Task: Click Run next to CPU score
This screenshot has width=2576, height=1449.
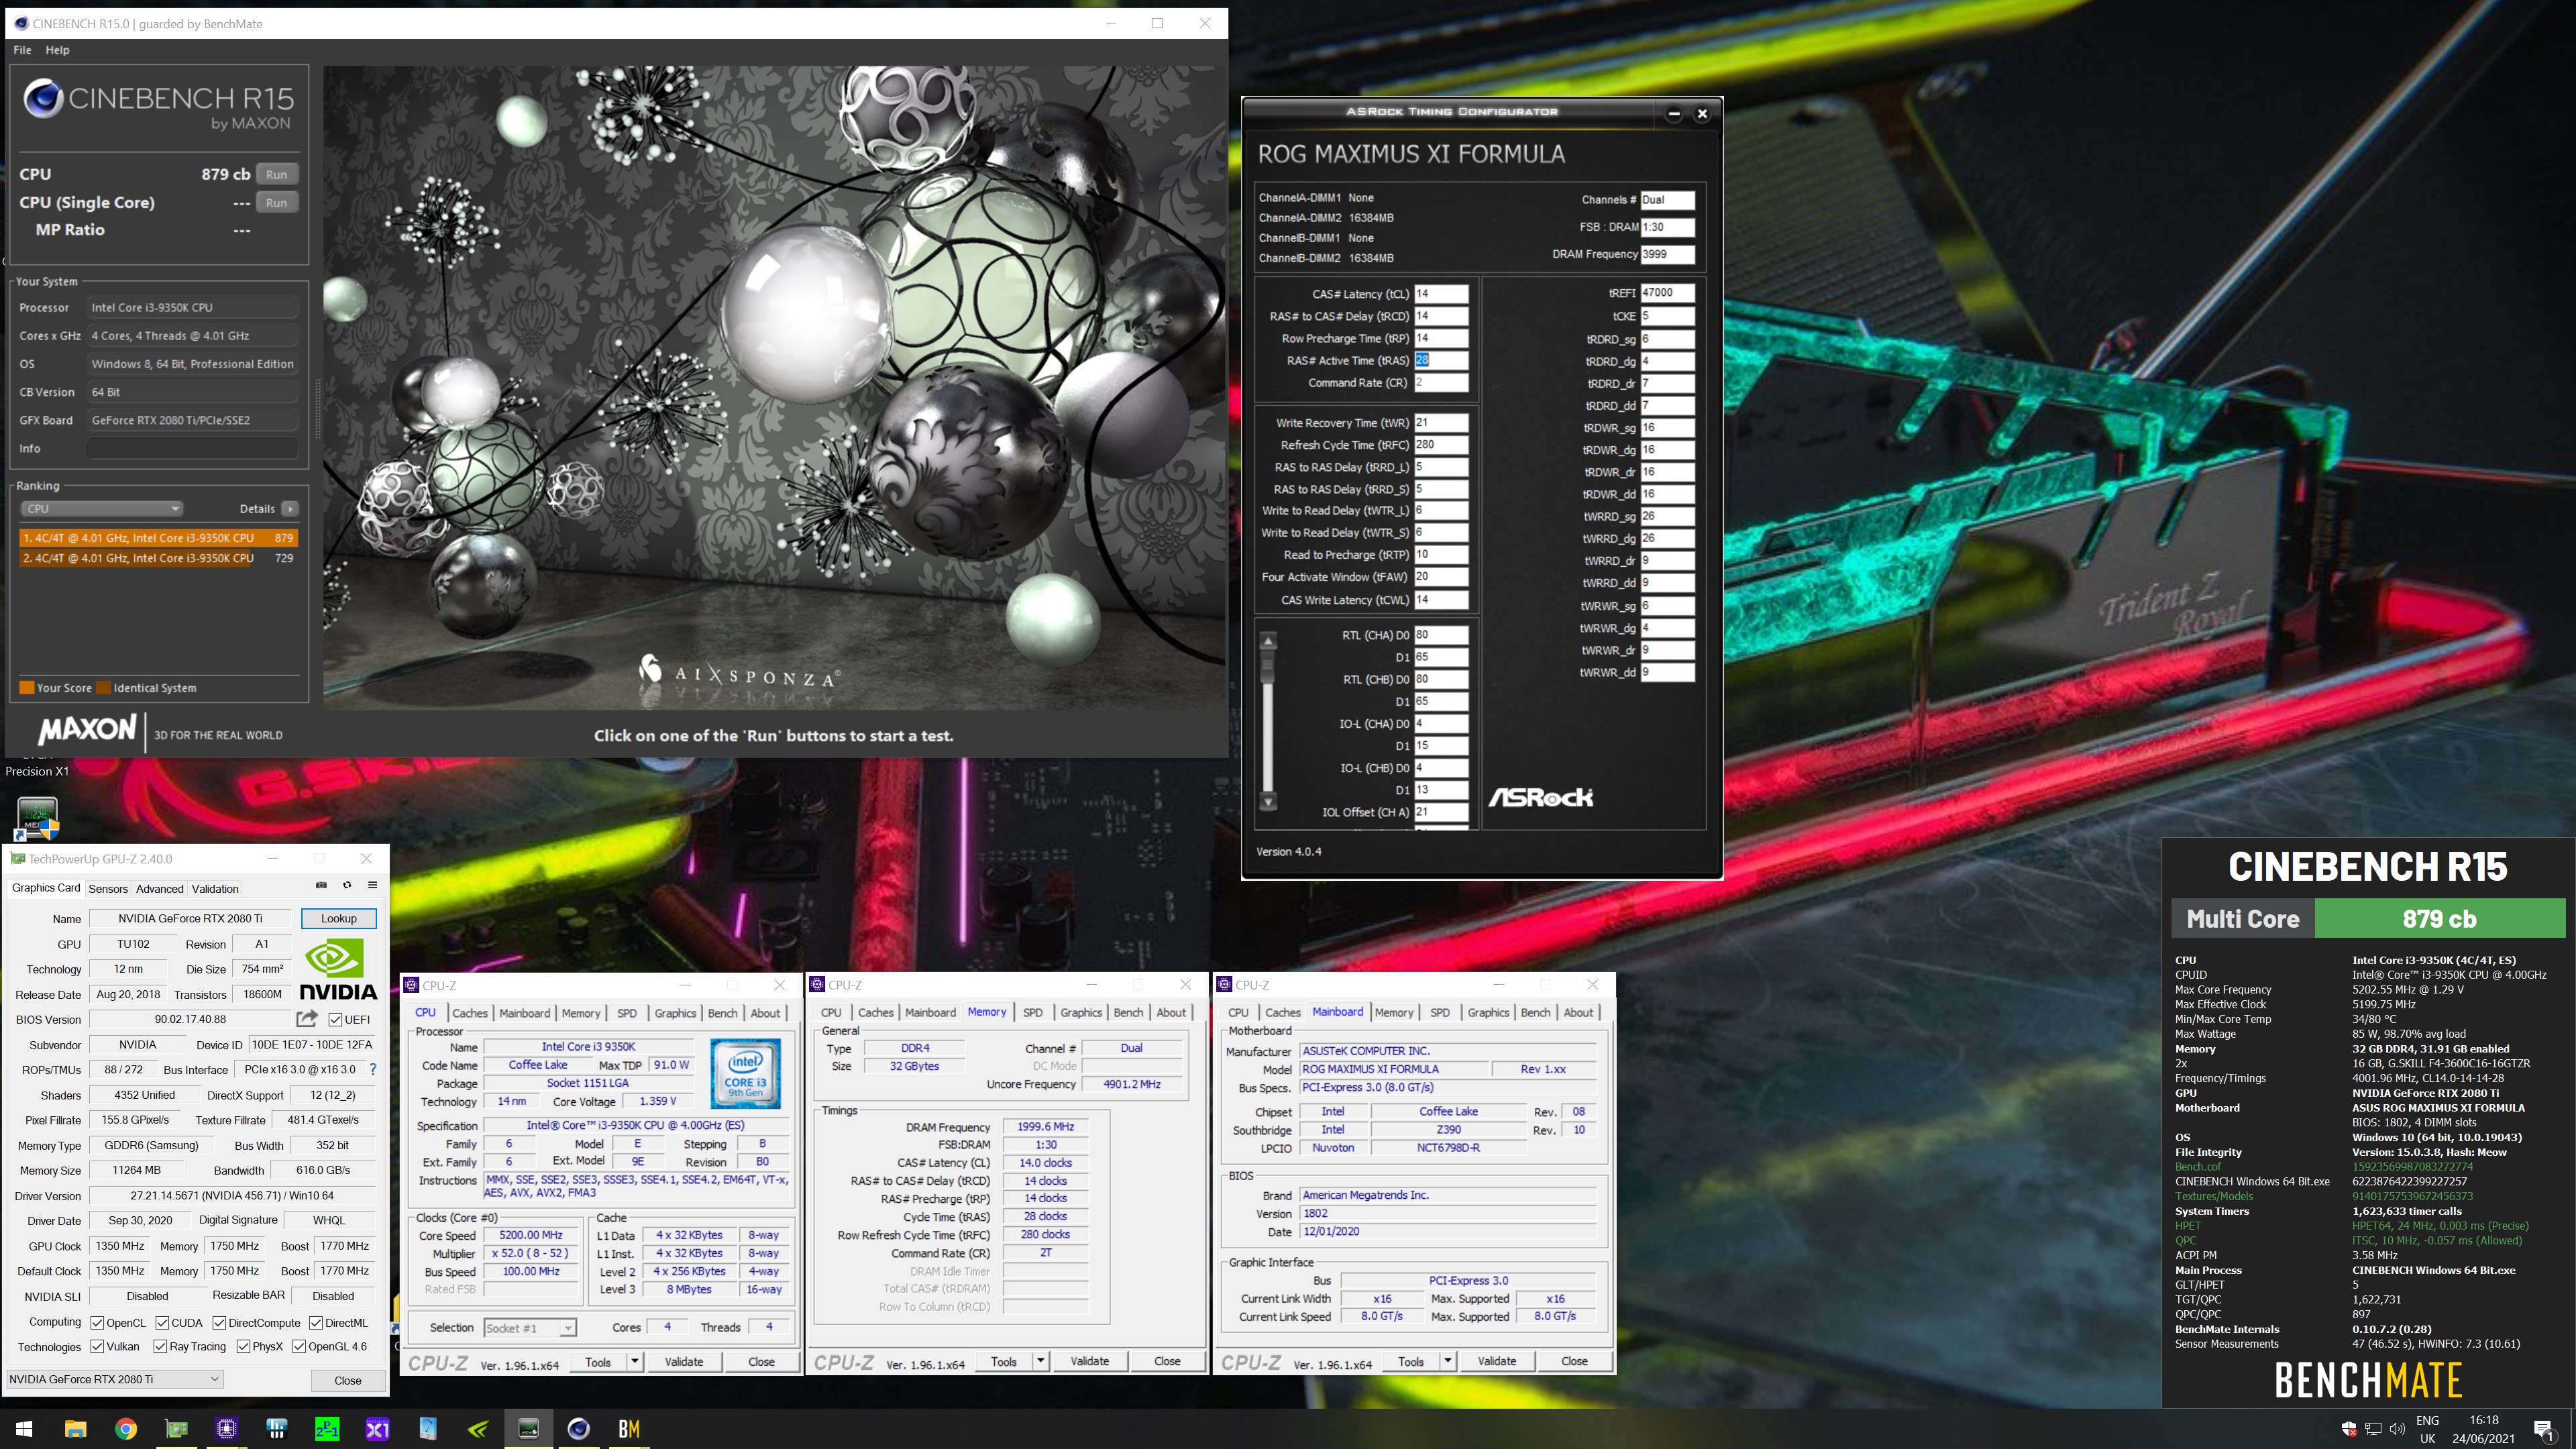Action: (x=277, y=174)
